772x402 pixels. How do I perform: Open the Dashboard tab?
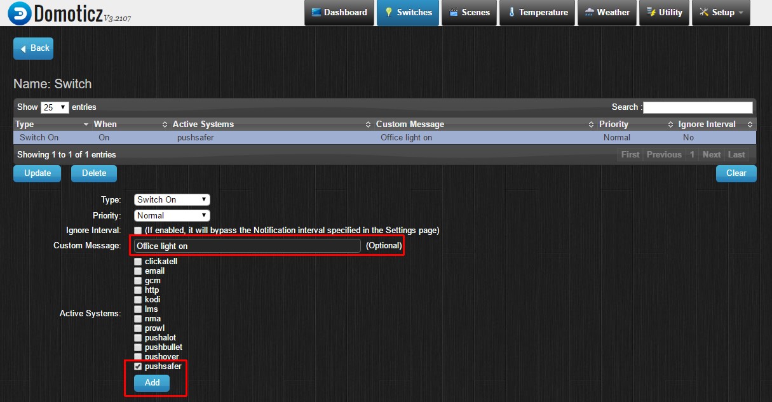339,13
